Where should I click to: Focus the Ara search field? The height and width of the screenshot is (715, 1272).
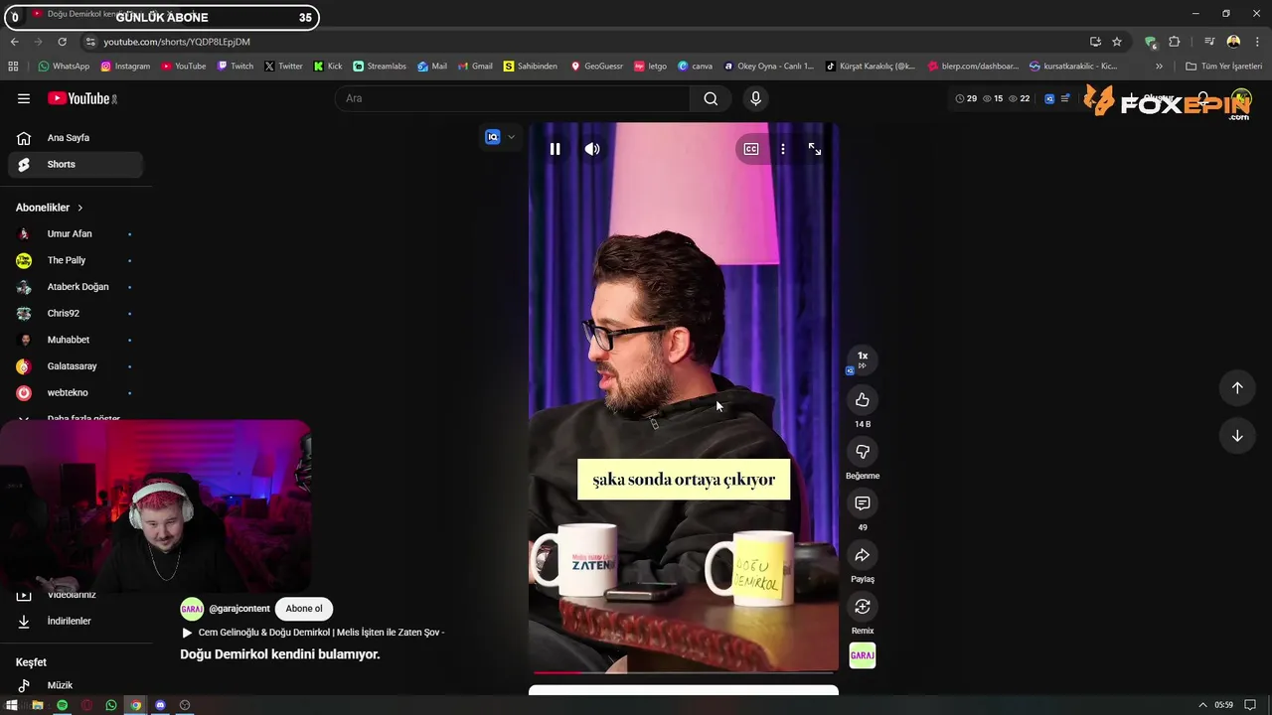pyautogui.click(x=514, y=98)
